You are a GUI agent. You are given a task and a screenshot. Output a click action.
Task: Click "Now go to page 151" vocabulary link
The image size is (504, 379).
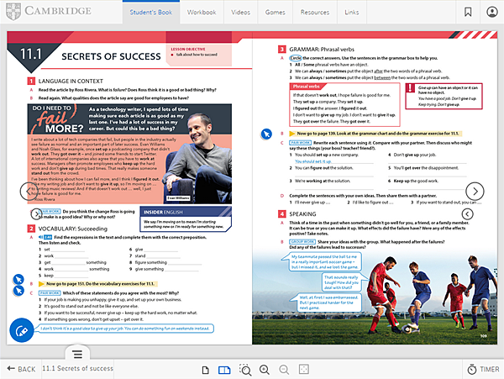pos(98,284)
